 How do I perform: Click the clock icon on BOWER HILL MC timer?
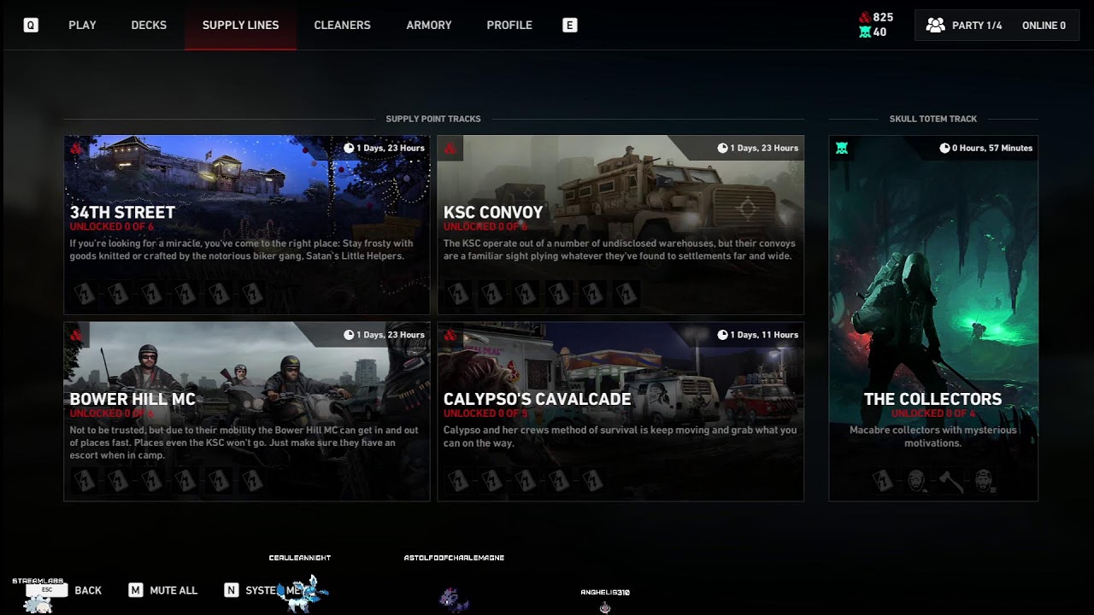click(349, 335)
